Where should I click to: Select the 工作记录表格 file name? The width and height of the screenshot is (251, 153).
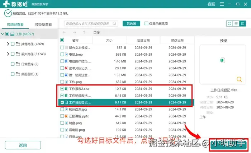click(80, 96)
